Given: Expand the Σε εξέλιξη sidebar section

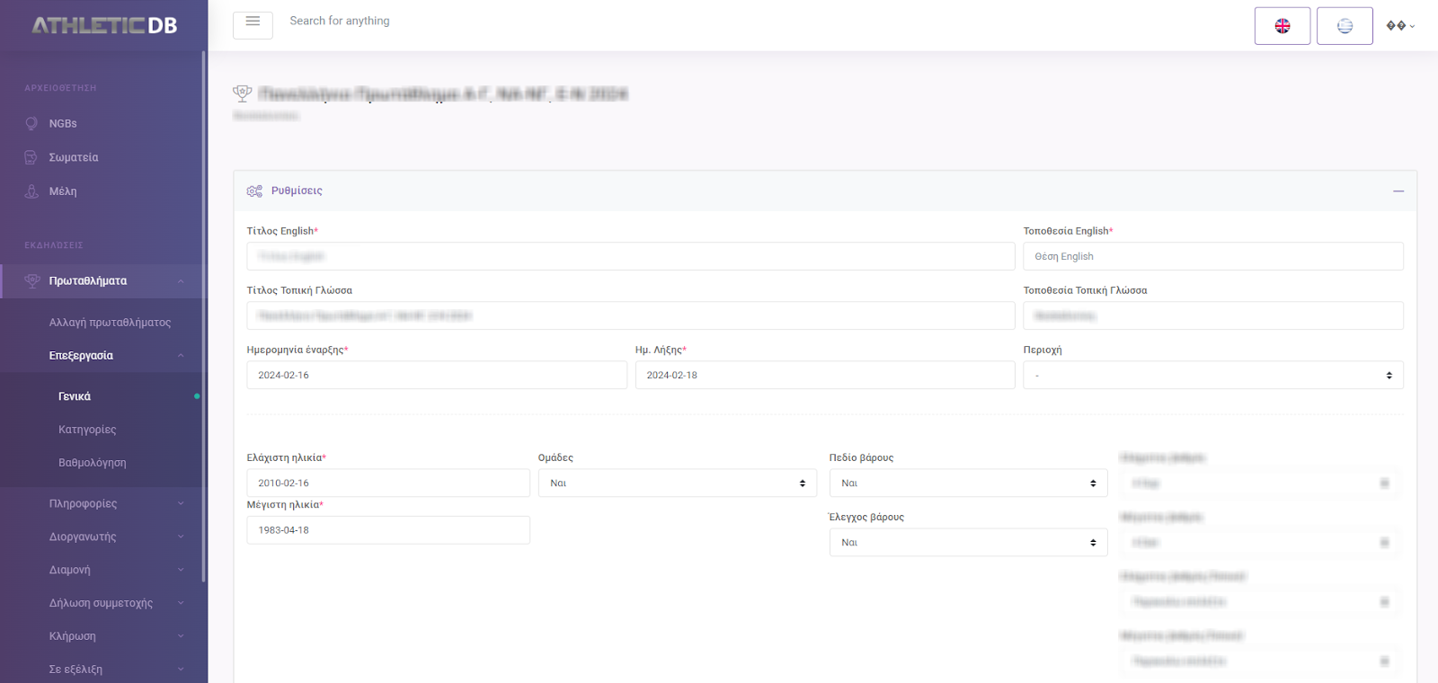Looking at the screenshot, I should point(103,670).
